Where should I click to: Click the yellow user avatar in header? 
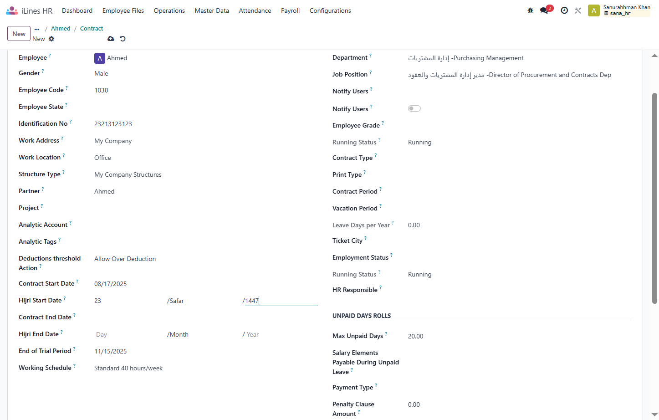coord(593,10)
